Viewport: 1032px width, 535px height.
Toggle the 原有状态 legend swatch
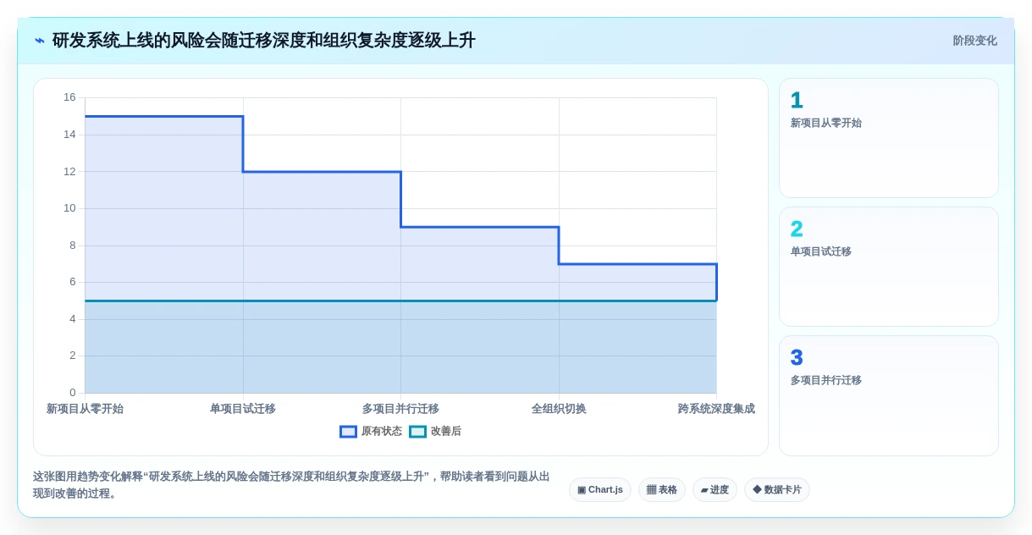point(348,432)
